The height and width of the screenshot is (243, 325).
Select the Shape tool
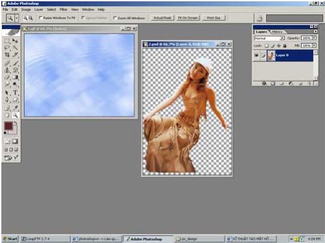coord(15,100)
